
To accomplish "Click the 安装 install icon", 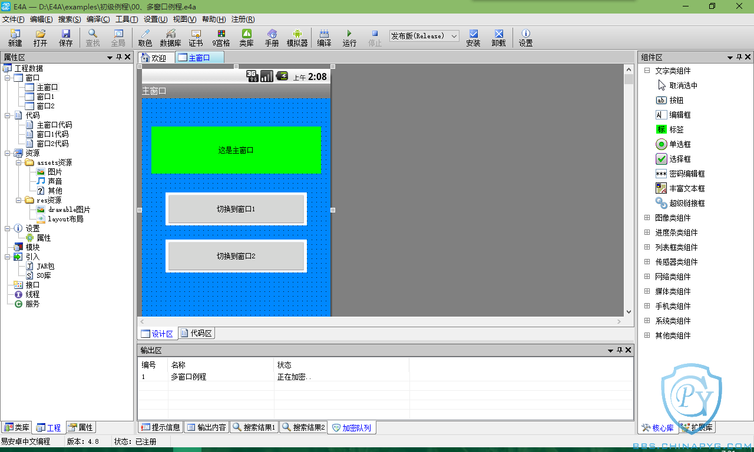I will [x=473, y=38].
